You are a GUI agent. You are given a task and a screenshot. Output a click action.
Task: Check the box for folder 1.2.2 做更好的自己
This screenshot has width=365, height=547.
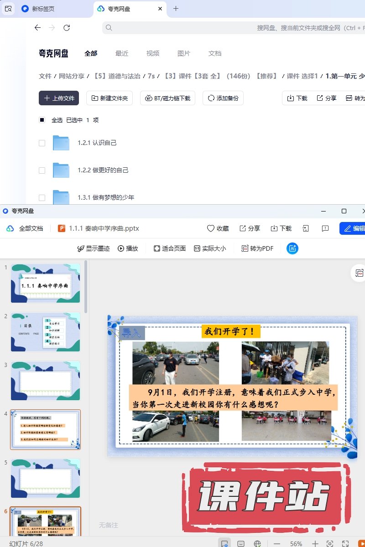tap(42, 170)
